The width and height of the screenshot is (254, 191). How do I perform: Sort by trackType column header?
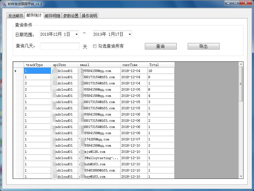click(x=37, y=65)
